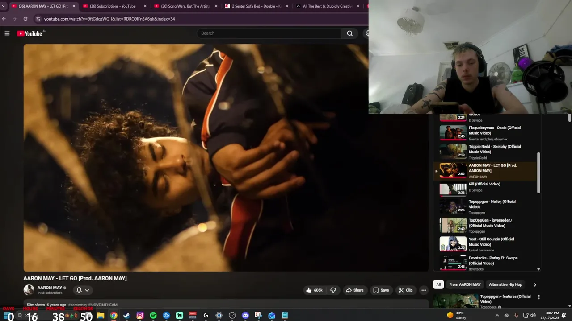Open Notepad from the taskbar
This screenshot has height=321, width=572.
point(285,316)
